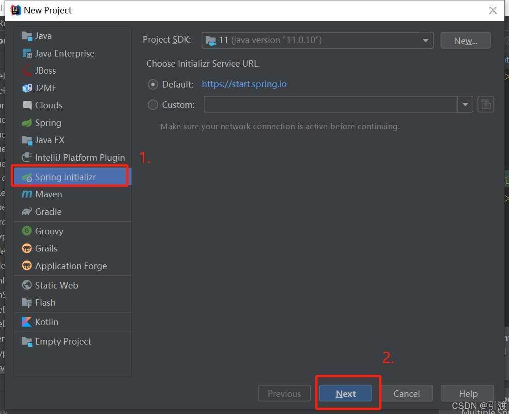Open the https://start.spring.io link
509x414 pixels.
244,84
